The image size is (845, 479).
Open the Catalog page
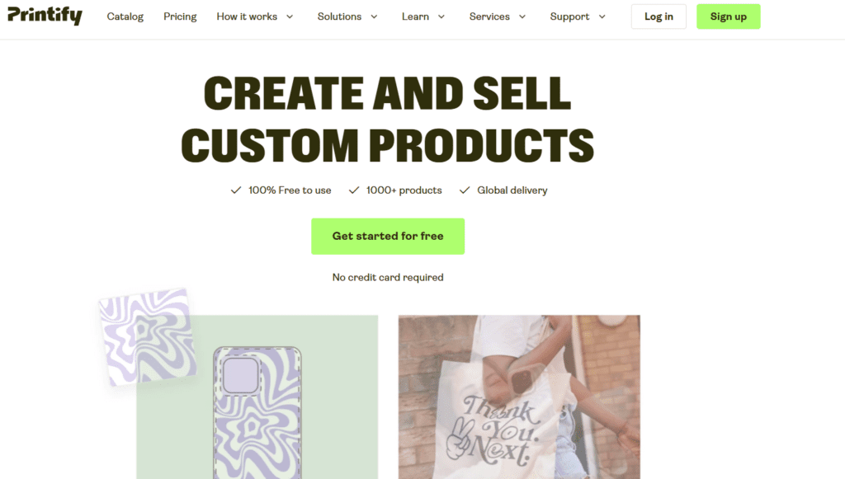(125, 16)
